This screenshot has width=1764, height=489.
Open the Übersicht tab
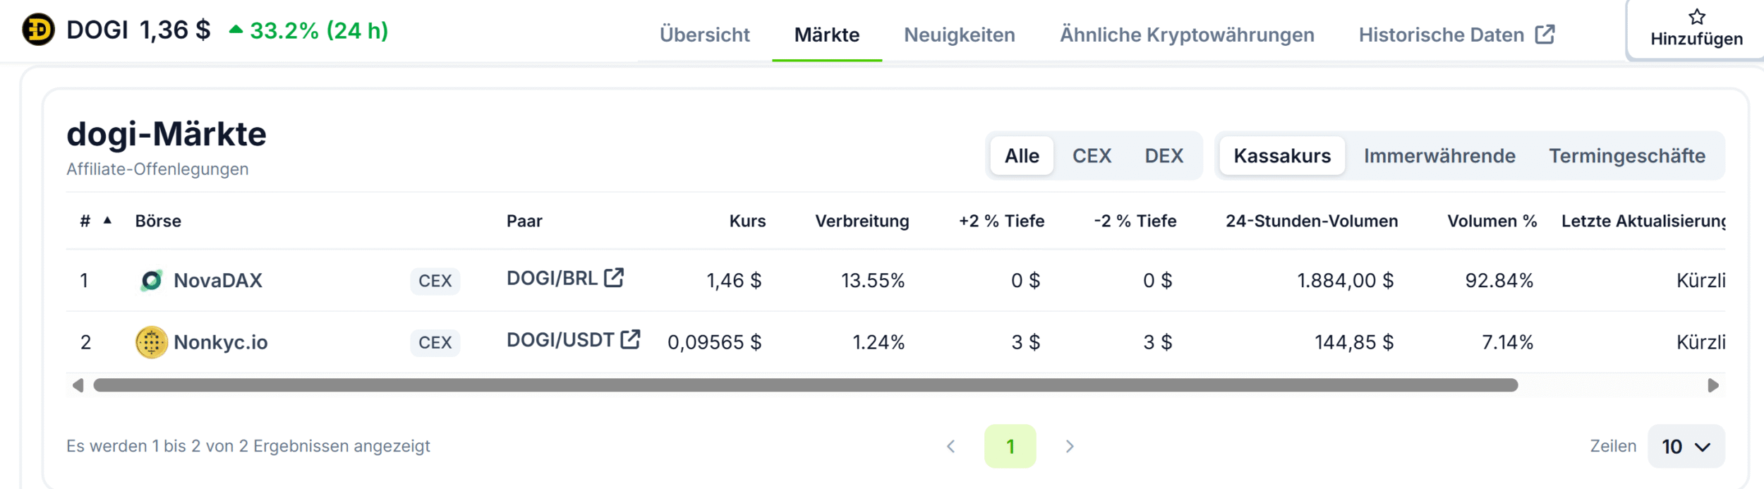[704, 35]
